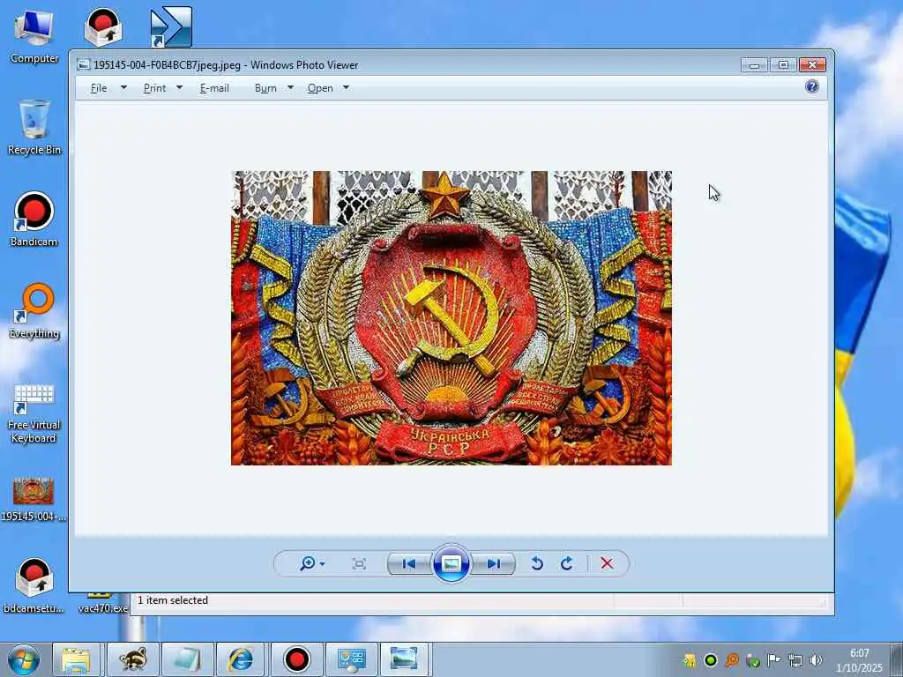Open the raccoon app on the taskbar
Screen dimensions: 903x677
click(133, 659)
